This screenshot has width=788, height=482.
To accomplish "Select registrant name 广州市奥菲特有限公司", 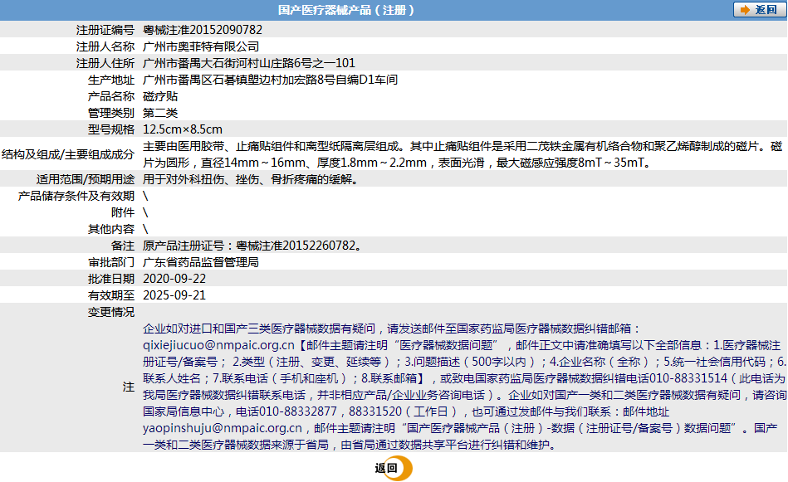I will (x=201, y=46).
